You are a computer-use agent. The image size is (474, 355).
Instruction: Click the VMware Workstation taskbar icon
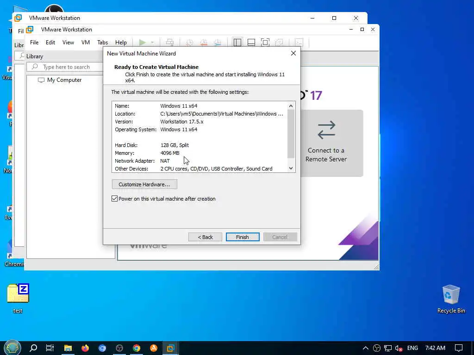point(170,348)
